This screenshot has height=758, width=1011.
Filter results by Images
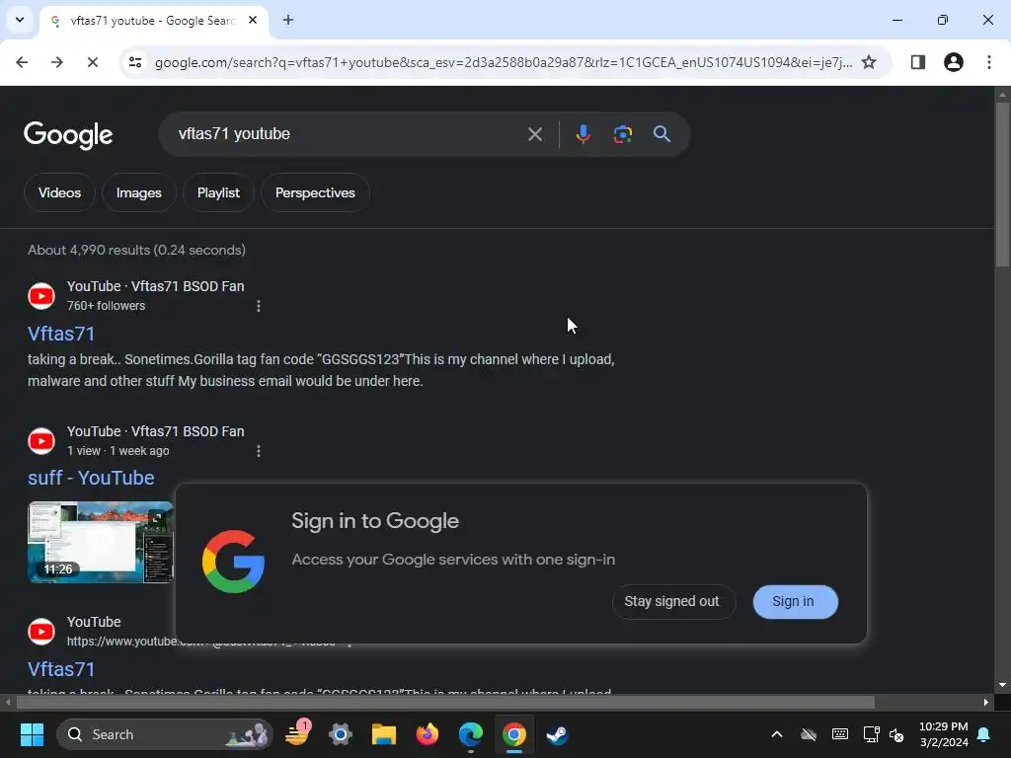coord(138,192)
